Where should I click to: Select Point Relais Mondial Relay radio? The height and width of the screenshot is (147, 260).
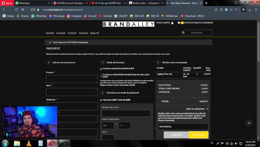tap(101, 76)
